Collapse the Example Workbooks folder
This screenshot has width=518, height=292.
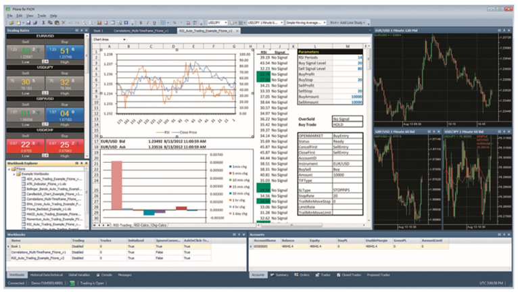click(x=14, y=174)
